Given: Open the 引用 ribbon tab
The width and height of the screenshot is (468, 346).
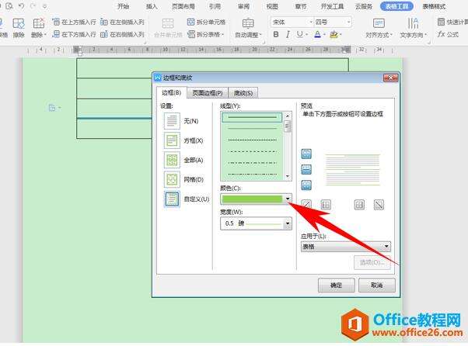Looking at the screenshot, I should pyautogui.click(x=215, y=6).
